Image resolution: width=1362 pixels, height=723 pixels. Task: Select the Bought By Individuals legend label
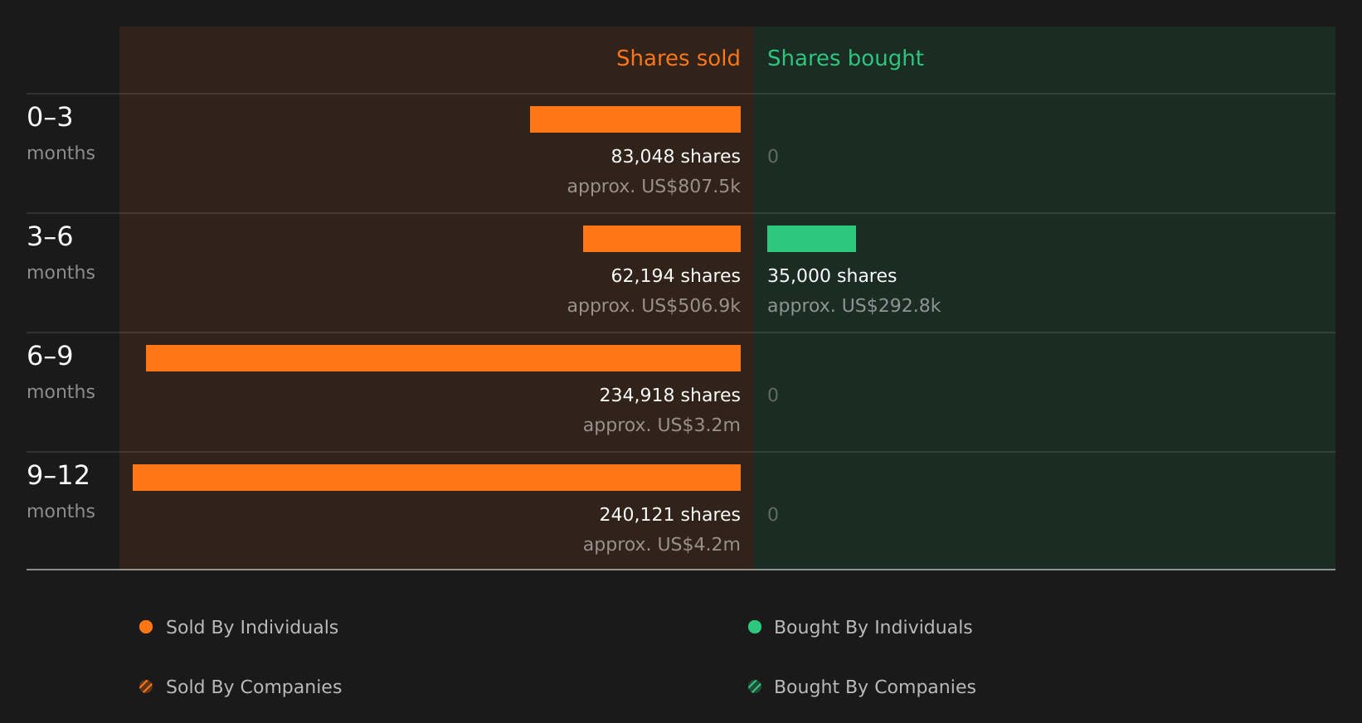pyautogui.click(x=873, y=628)
